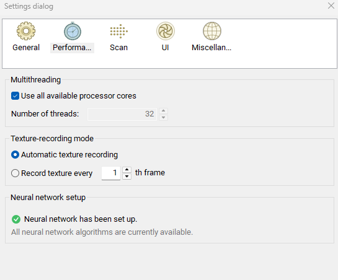Click 'All neural network algorithms are currently available.' text
338x280 pixels.
[102, 232]
